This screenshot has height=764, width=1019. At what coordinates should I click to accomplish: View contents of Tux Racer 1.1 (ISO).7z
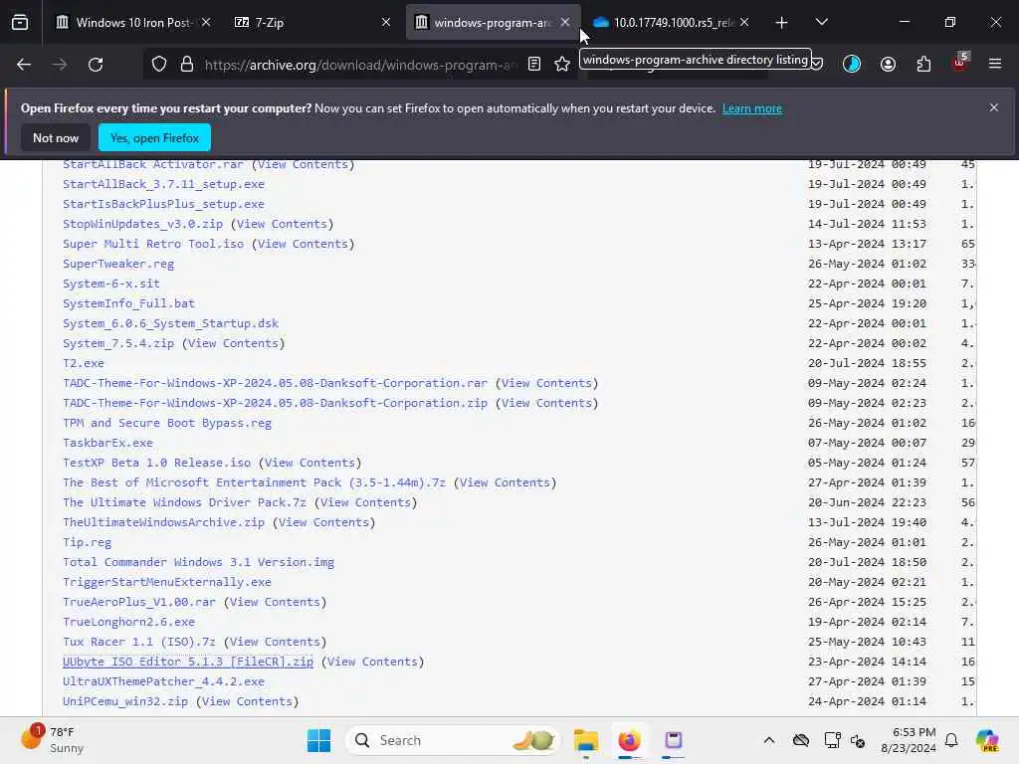[275, 642]
